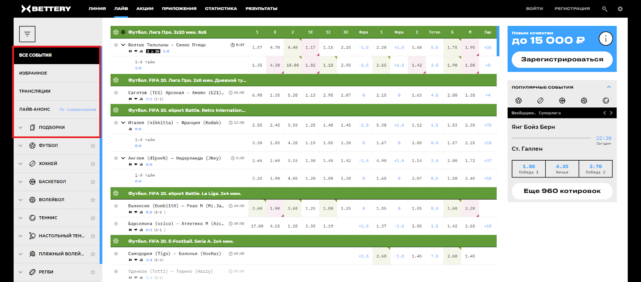Click the search magnifier icon in header
The height and width of the screenshot is (282, 641).
[605, 9]
